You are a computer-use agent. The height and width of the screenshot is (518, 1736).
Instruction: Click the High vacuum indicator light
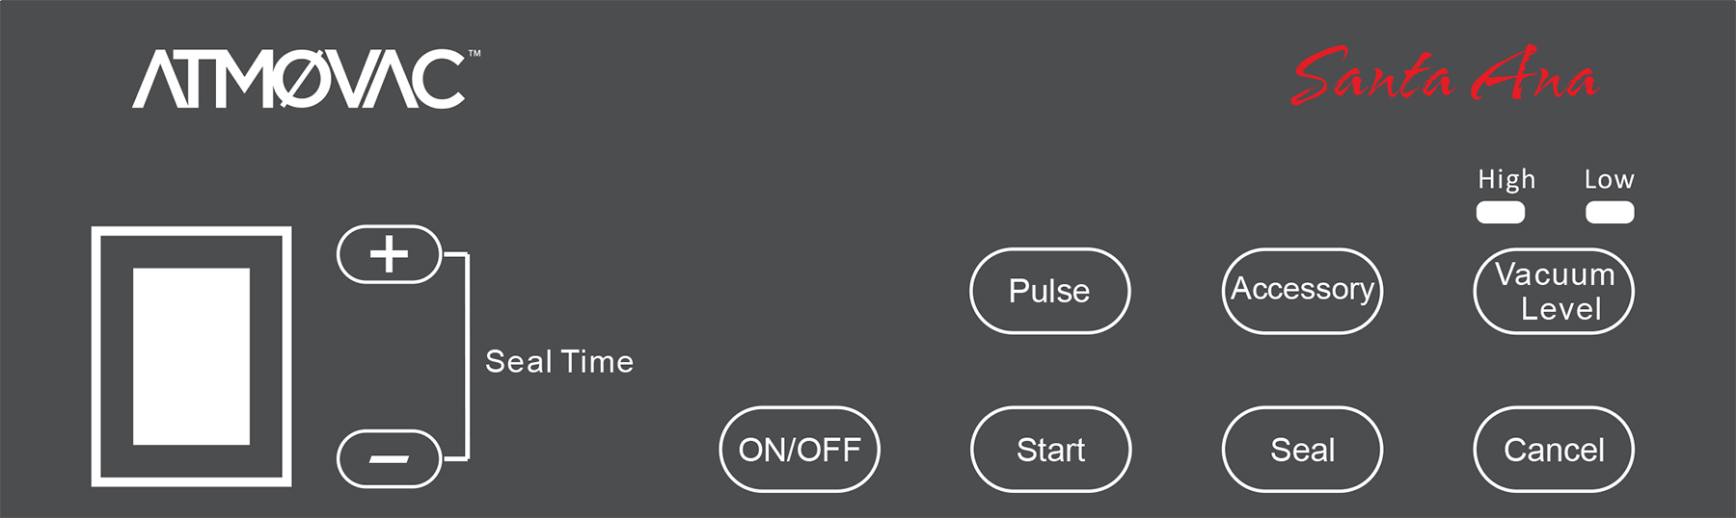1500,212
